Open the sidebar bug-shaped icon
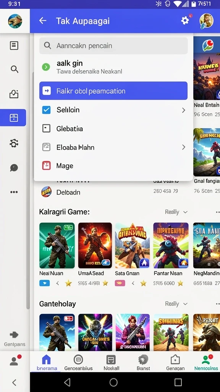This screenshot has height=392, width=220. tap(14, 143)
